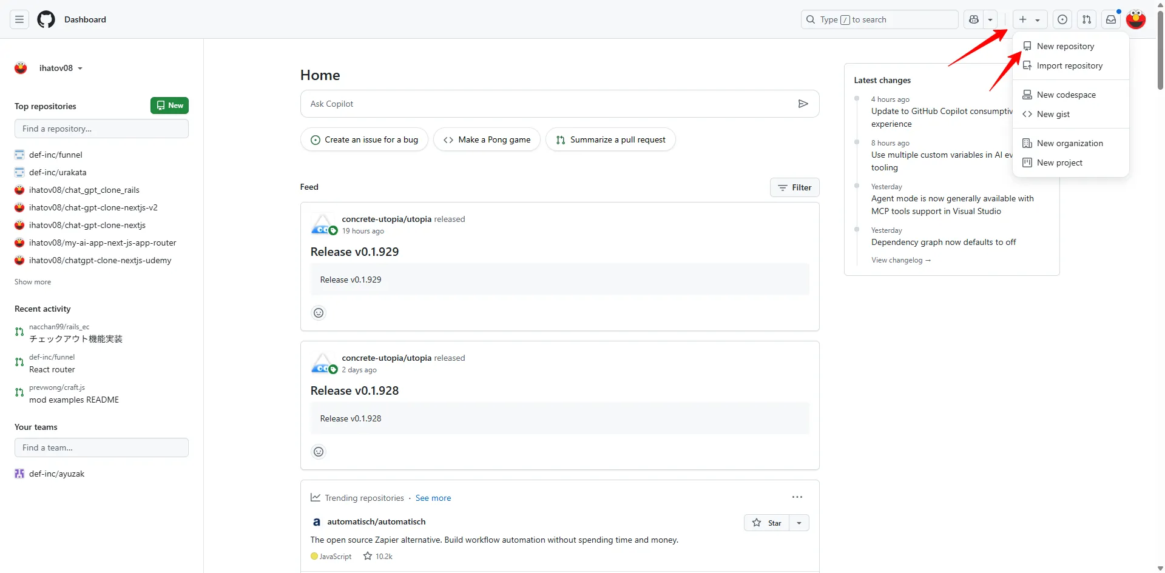
Task: Open the notifications inbox icon
Action: click(x=1111, y=19)
